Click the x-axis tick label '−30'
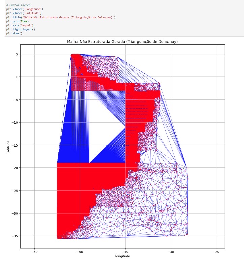 coord(171,252)
